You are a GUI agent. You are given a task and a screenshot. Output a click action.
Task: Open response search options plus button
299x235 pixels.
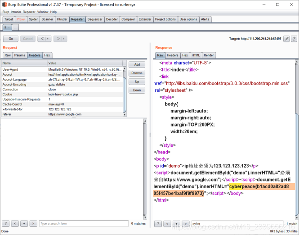pos(176,223)
